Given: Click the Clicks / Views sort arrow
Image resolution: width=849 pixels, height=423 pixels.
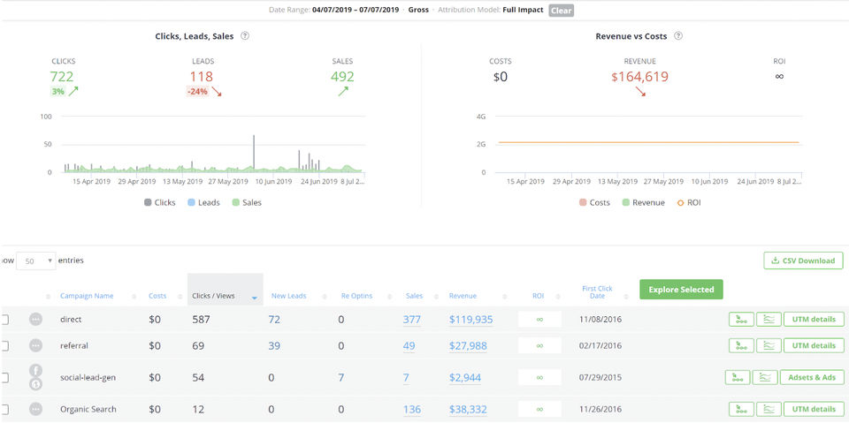Looking at the screenshot, I should pyautogui.click(x=255, y=298).
